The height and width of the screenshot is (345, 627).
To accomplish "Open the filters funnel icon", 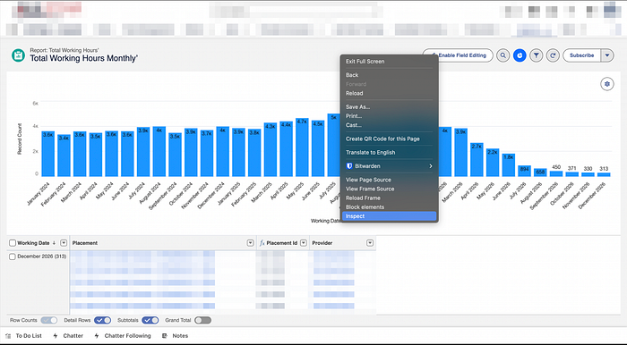I will pyautogui.click(x=537, y=55).
